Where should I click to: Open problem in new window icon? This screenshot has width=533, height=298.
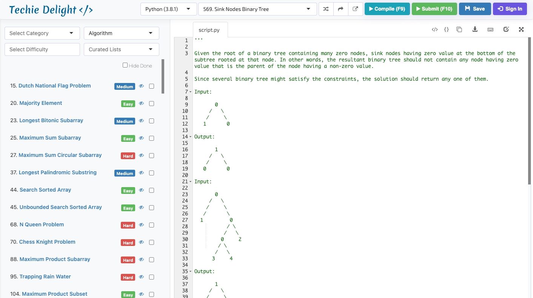[x=355, y=9]
